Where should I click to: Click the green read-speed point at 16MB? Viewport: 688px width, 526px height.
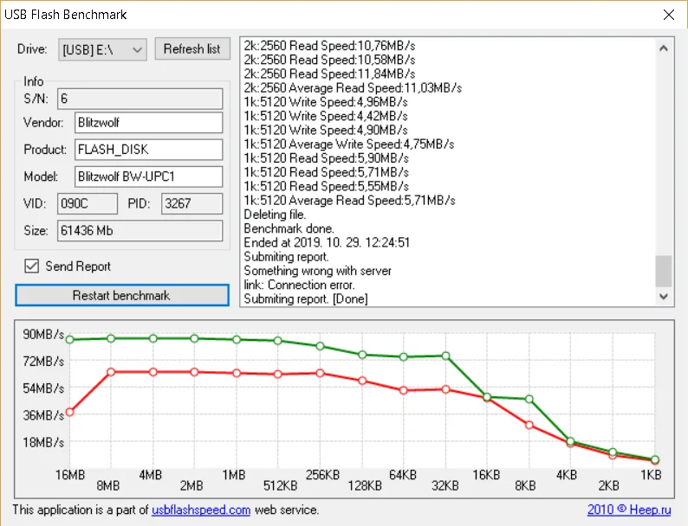70,339
